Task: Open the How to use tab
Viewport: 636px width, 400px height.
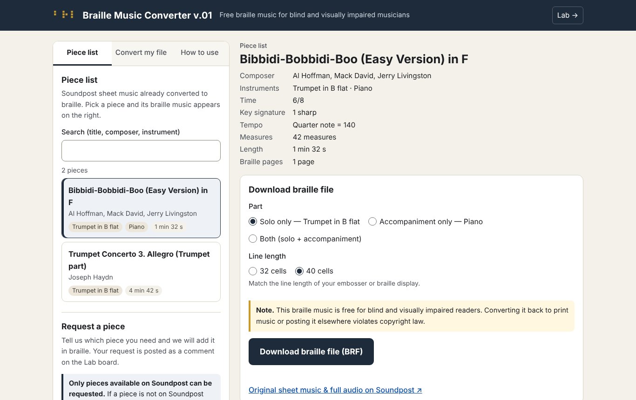Action: (200, 53)
